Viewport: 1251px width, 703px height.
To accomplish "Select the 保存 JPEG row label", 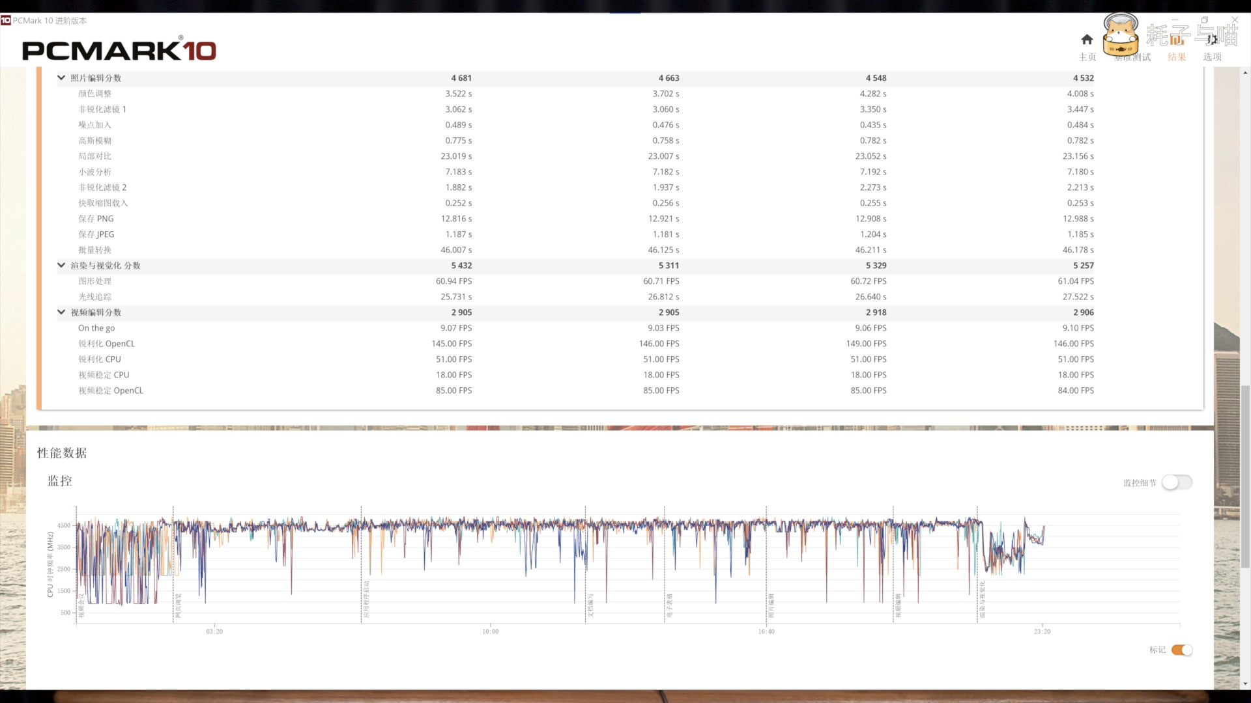I will click(x=96, y=234).
